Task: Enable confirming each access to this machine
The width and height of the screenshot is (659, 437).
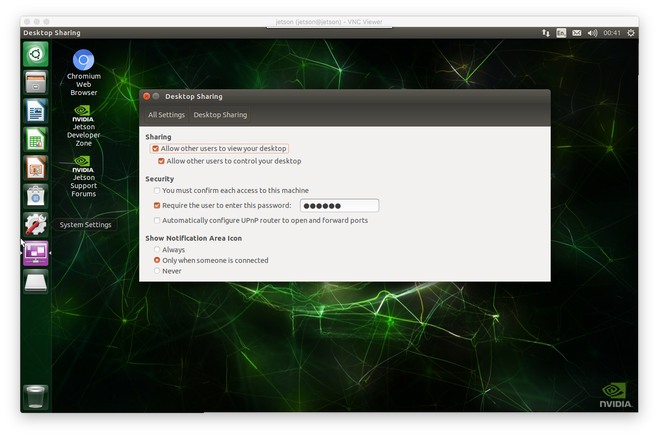Action: (x=157, y=191)
